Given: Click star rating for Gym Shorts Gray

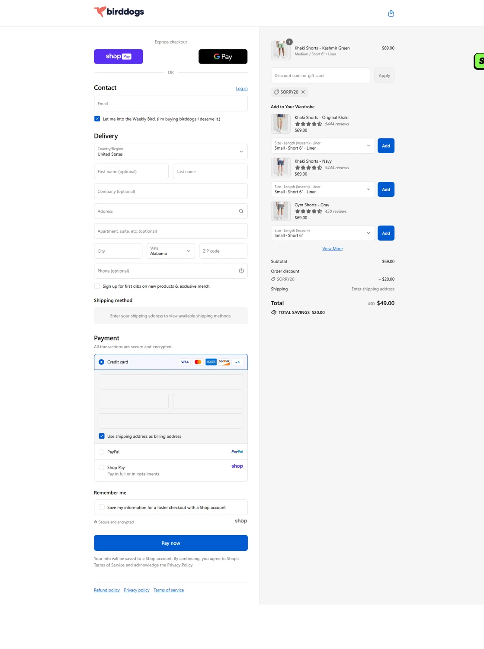Looking at the screenshot, I should coord(308,212).
